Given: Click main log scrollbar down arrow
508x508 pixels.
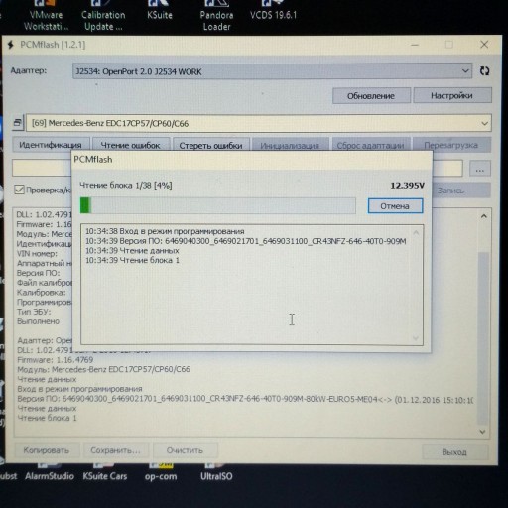Looking at the screenshot, I should pyautogui.click(x=483, y=432).
